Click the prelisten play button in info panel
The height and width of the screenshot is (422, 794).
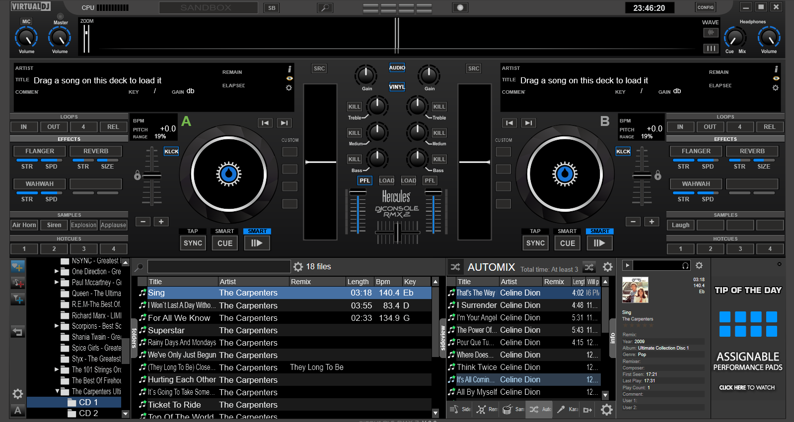tap(627, 265)
